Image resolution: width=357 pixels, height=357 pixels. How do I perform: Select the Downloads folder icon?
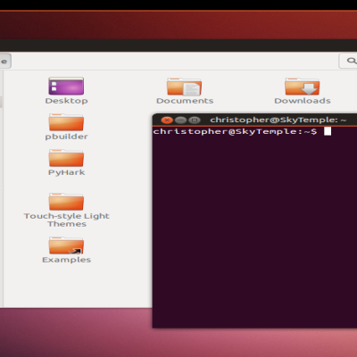(302, 87)
